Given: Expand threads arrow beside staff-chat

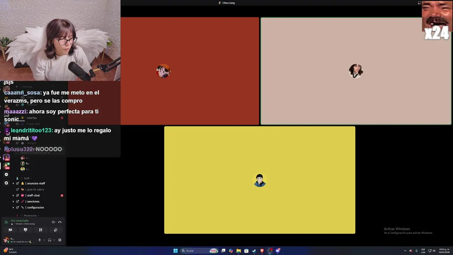Looking at the screenshot, I should (x=13, y=195).
